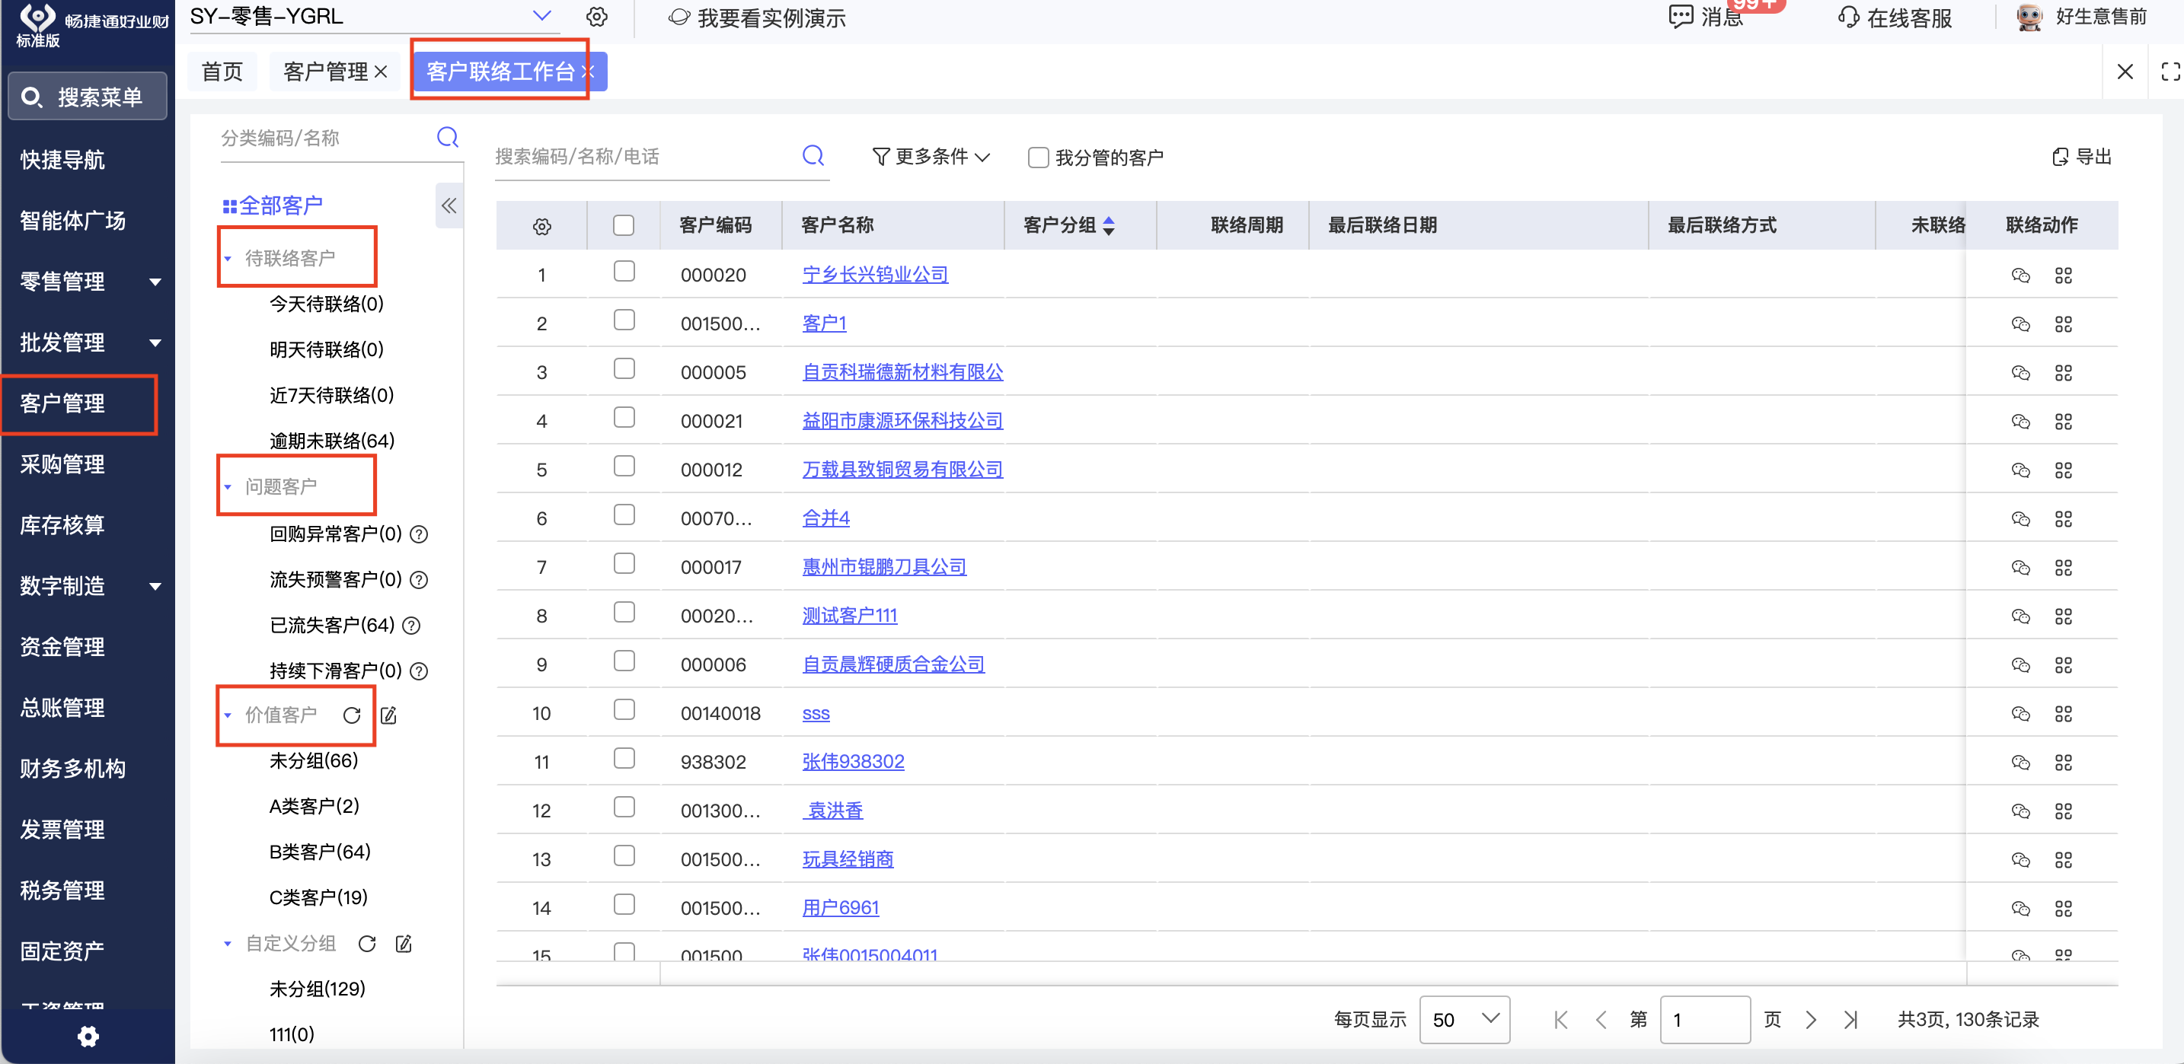Screen dimensions: 2184x1064
Task: Open the more-actions grid icon for 宁乡长兴钨业公司
Action: 2063,276
